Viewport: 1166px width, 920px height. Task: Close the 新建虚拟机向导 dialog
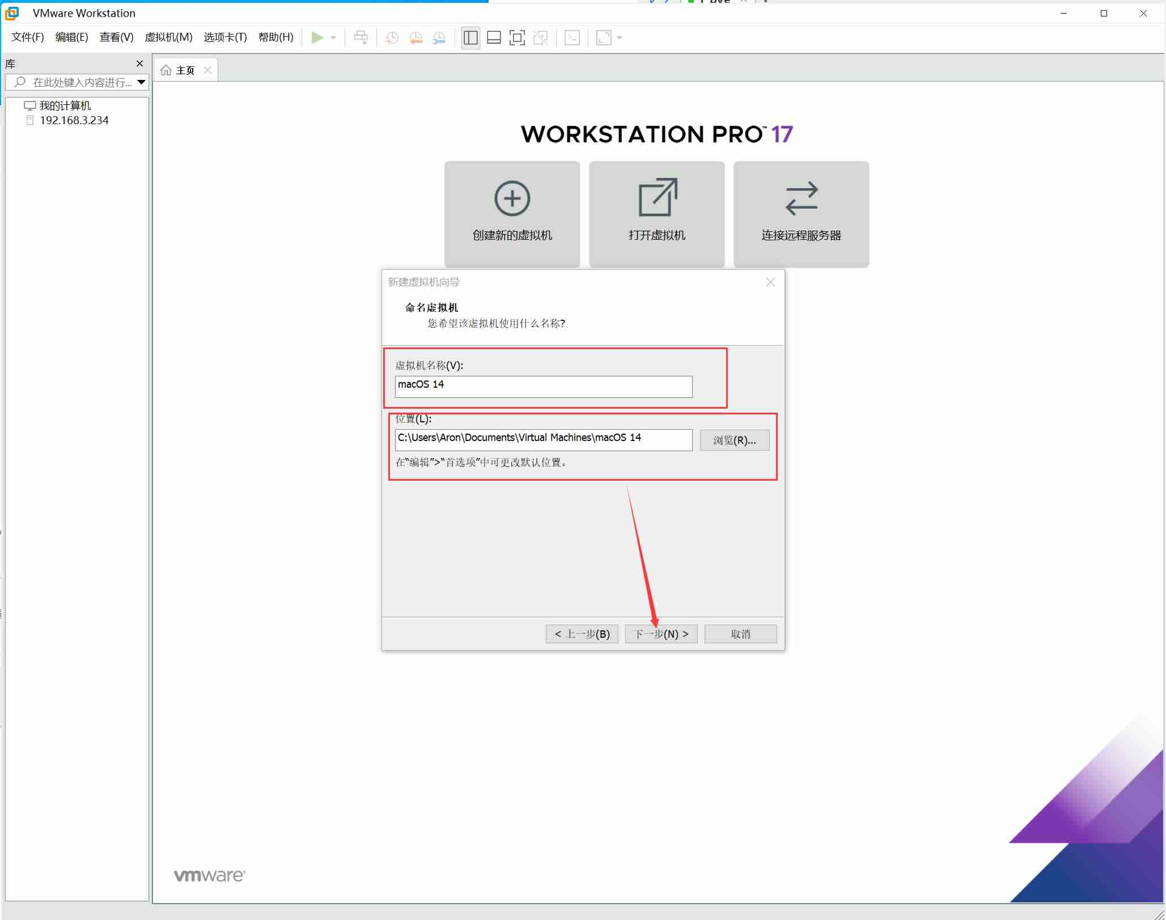[770, 282]
